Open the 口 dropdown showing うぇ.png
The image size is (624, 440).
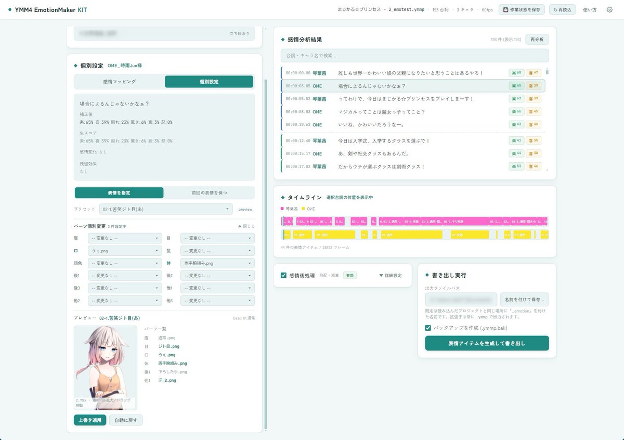(x=125, y=251)
